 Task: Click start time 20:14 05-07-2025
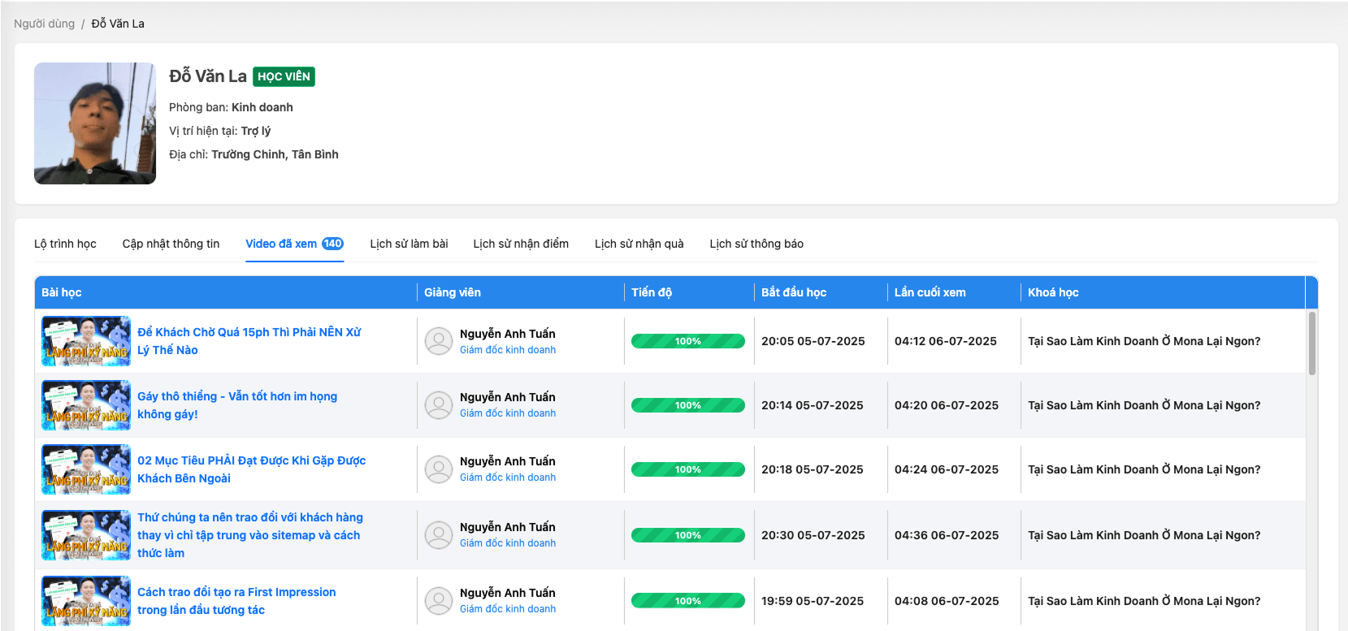(813, 405)
